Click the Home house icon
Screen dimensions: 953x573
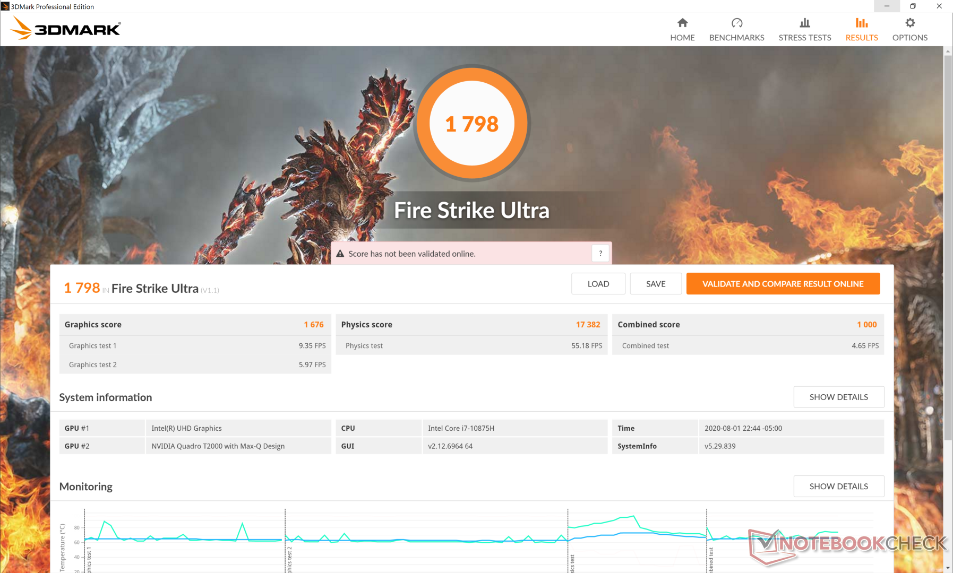pyautogui.click(x=682, y=23)
